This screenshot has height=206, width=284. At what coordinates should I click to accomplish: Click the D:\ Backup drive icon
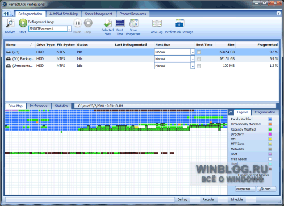[9, 59]
